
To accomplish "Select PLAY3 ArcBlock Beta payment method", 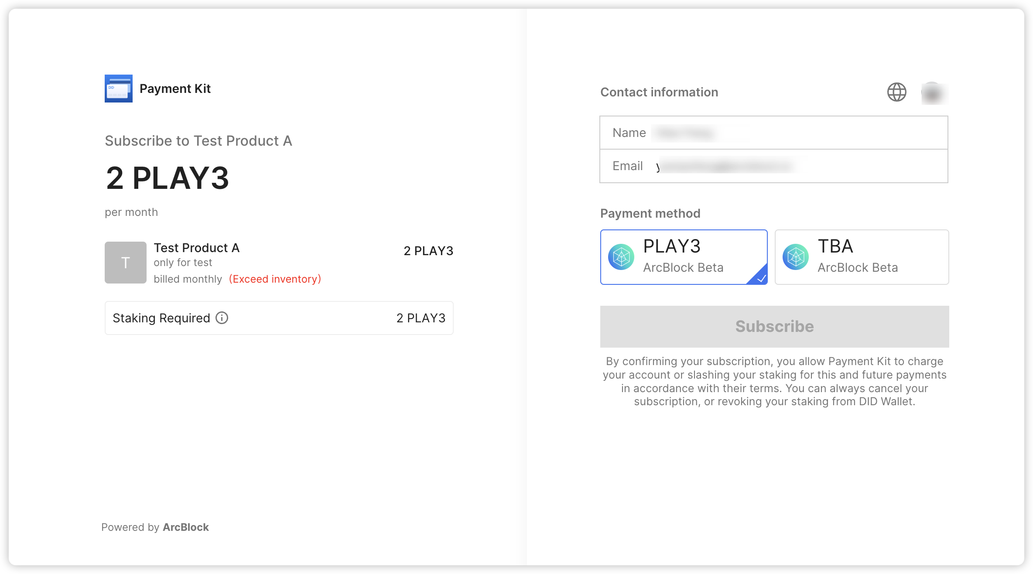I will click(684, 257).
